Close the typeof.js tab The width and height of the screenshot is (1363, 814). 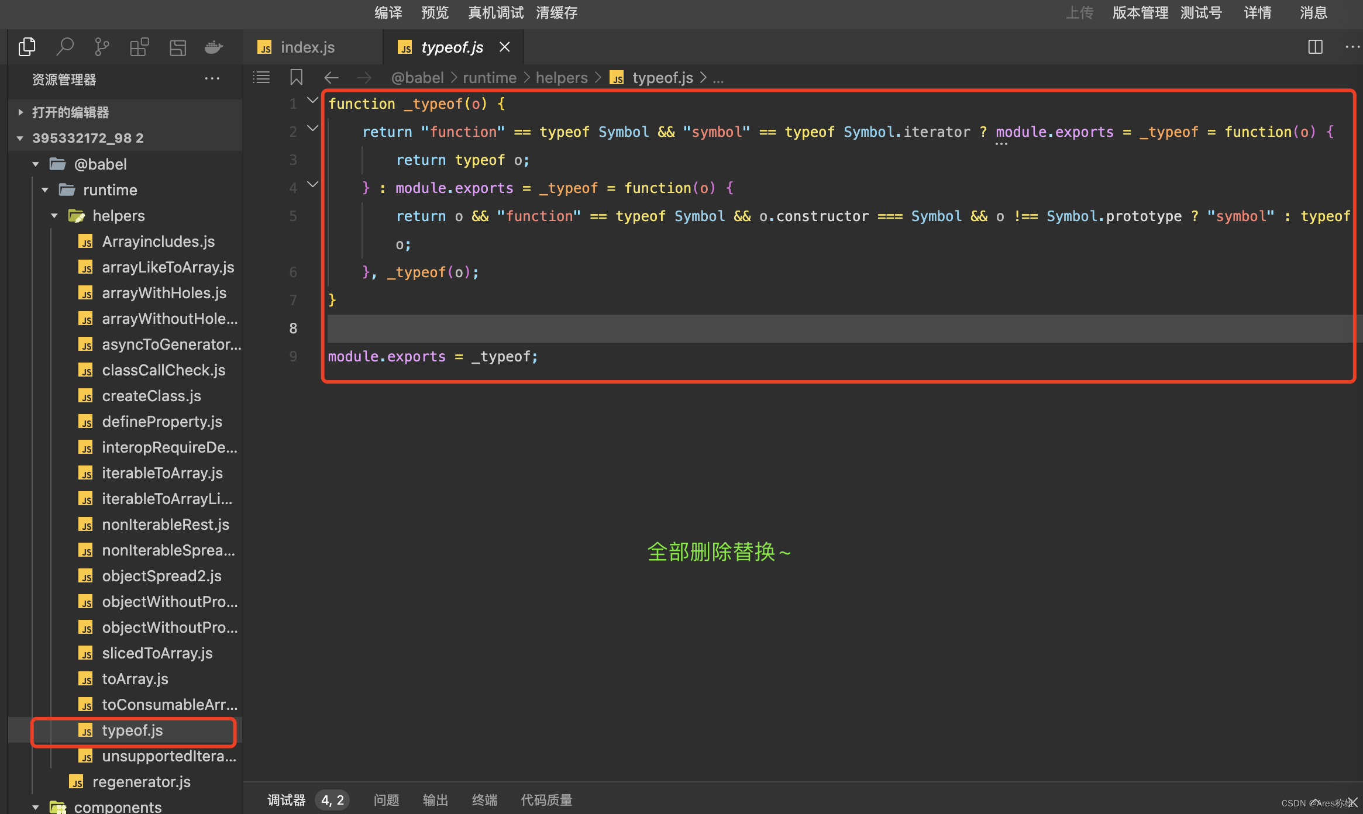click(x=504, y=47)
